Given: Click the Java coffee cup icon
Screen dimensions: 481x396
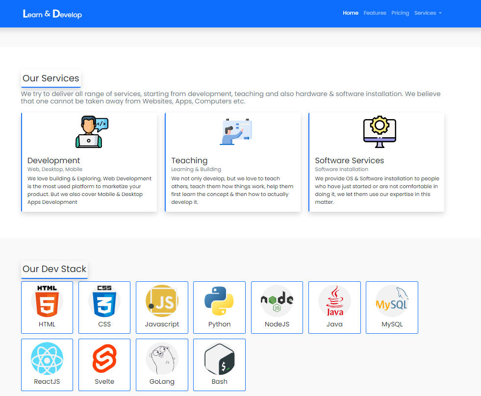Looking at the screenshot, I should pos(334,301).
